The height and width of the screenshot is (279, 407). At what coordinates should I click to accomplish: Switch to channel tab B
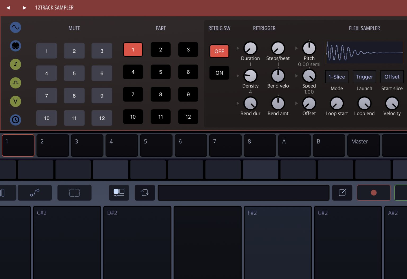[329, 146]
